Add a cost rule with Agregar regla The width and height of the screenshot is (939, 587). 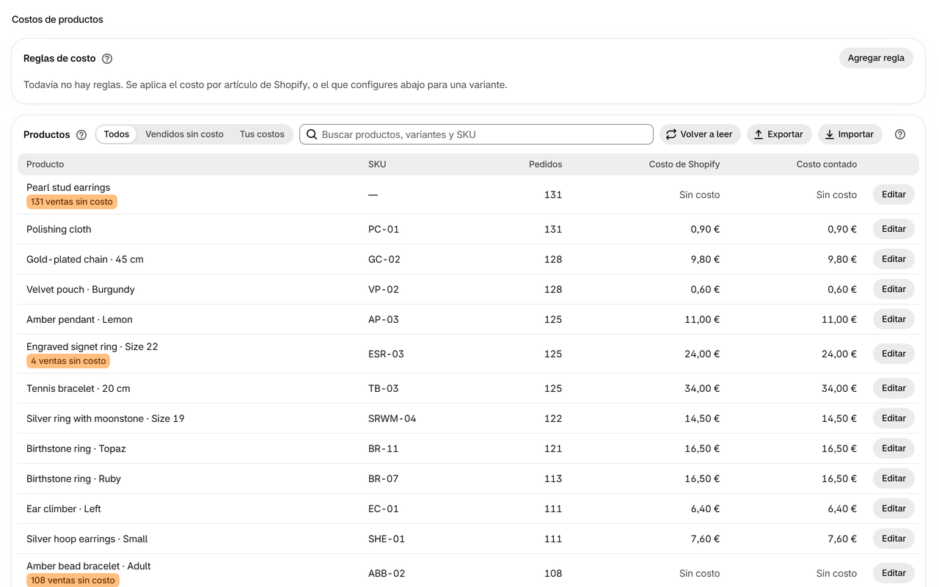(876, 58)
